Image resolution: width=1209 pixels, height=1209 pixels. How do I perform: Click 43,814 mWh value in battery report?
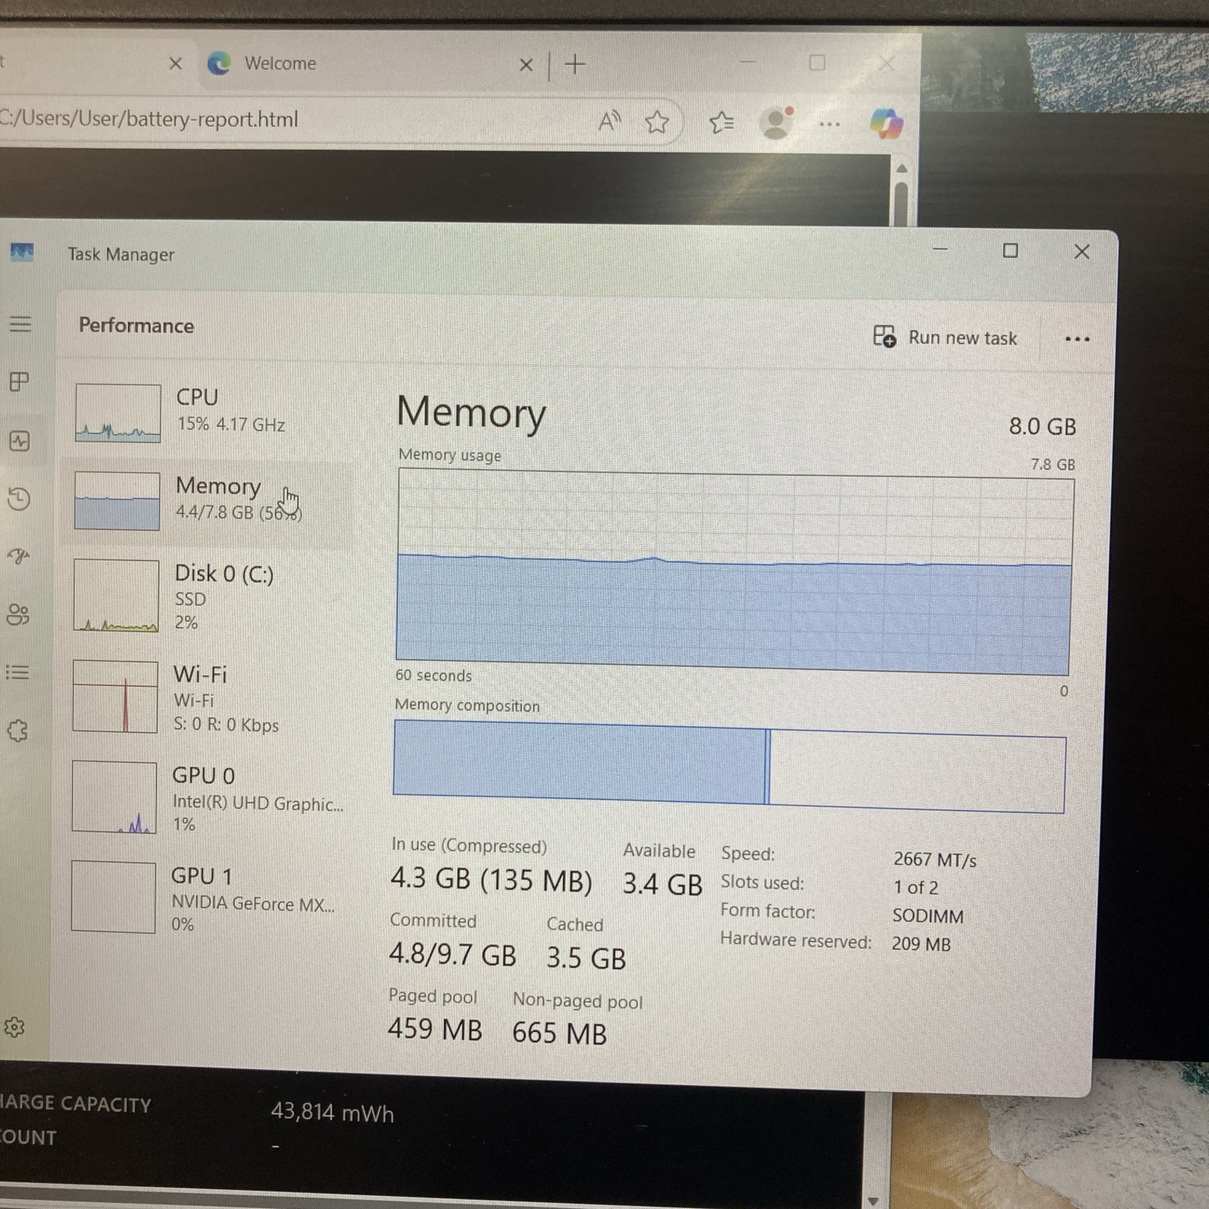click(x=332, y=1112)
